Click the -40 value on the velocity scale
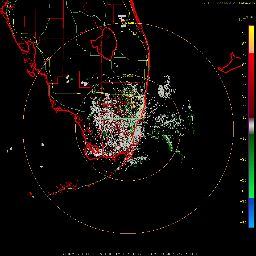Viewport: 256px width, 256px height. click(243, 170)
